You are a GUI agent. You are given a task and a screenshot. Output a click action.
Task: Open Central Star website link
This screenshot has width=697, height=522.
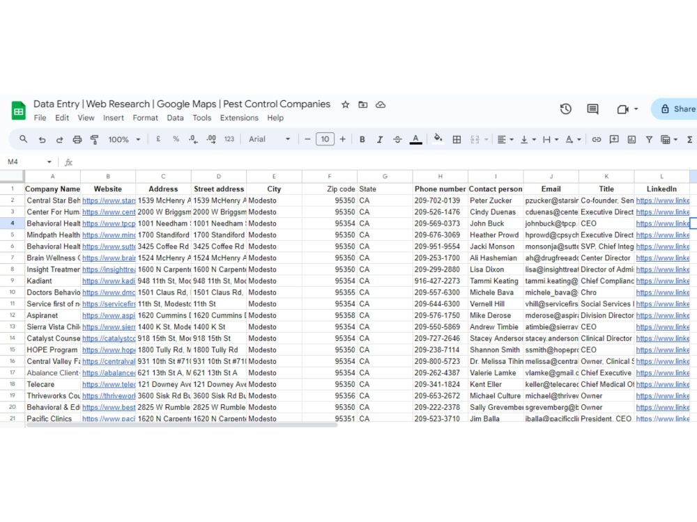109,200
